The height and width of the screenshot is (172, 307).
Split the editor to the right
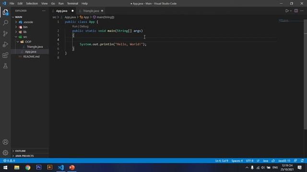point(296,11)
